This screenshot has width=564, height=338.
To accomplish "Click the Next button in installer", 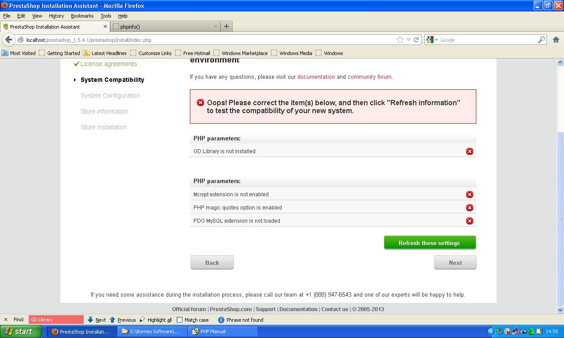I will click(x=455, y=263).
